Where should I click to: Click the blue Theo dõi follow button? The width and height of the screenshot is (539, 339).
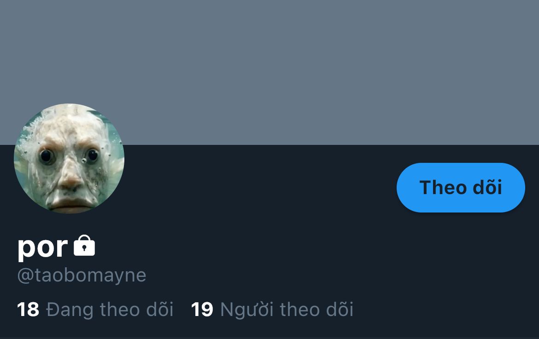coord(461,188)
